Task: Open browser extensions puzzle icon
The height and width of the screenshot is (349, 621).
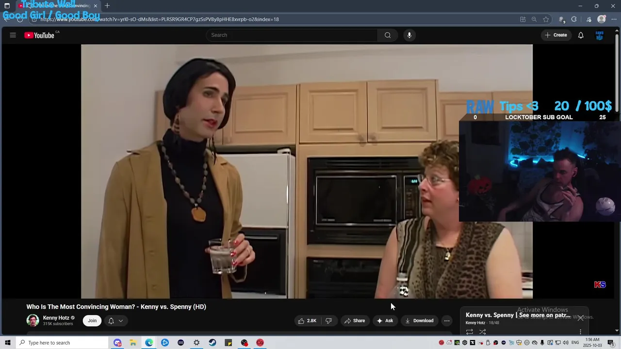Action: click(x=574, y=19)
